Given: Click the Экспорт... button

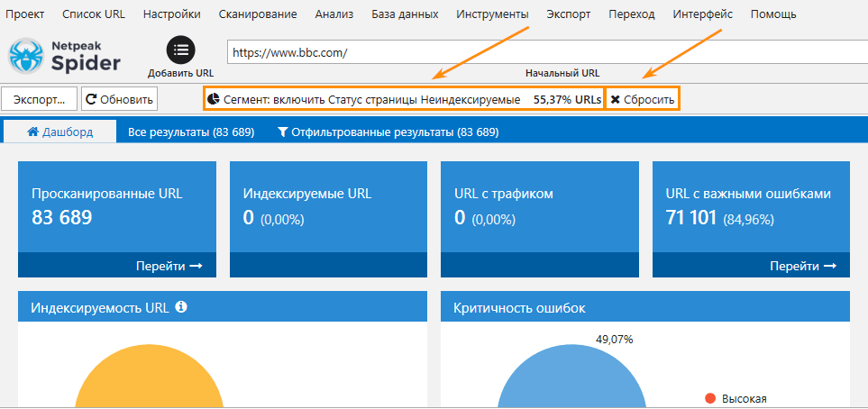Looking at the screenshot, I should (40, 100).
